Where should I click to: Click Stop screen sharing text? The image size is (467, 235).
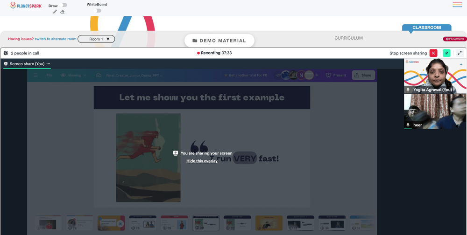pos(408,53)
